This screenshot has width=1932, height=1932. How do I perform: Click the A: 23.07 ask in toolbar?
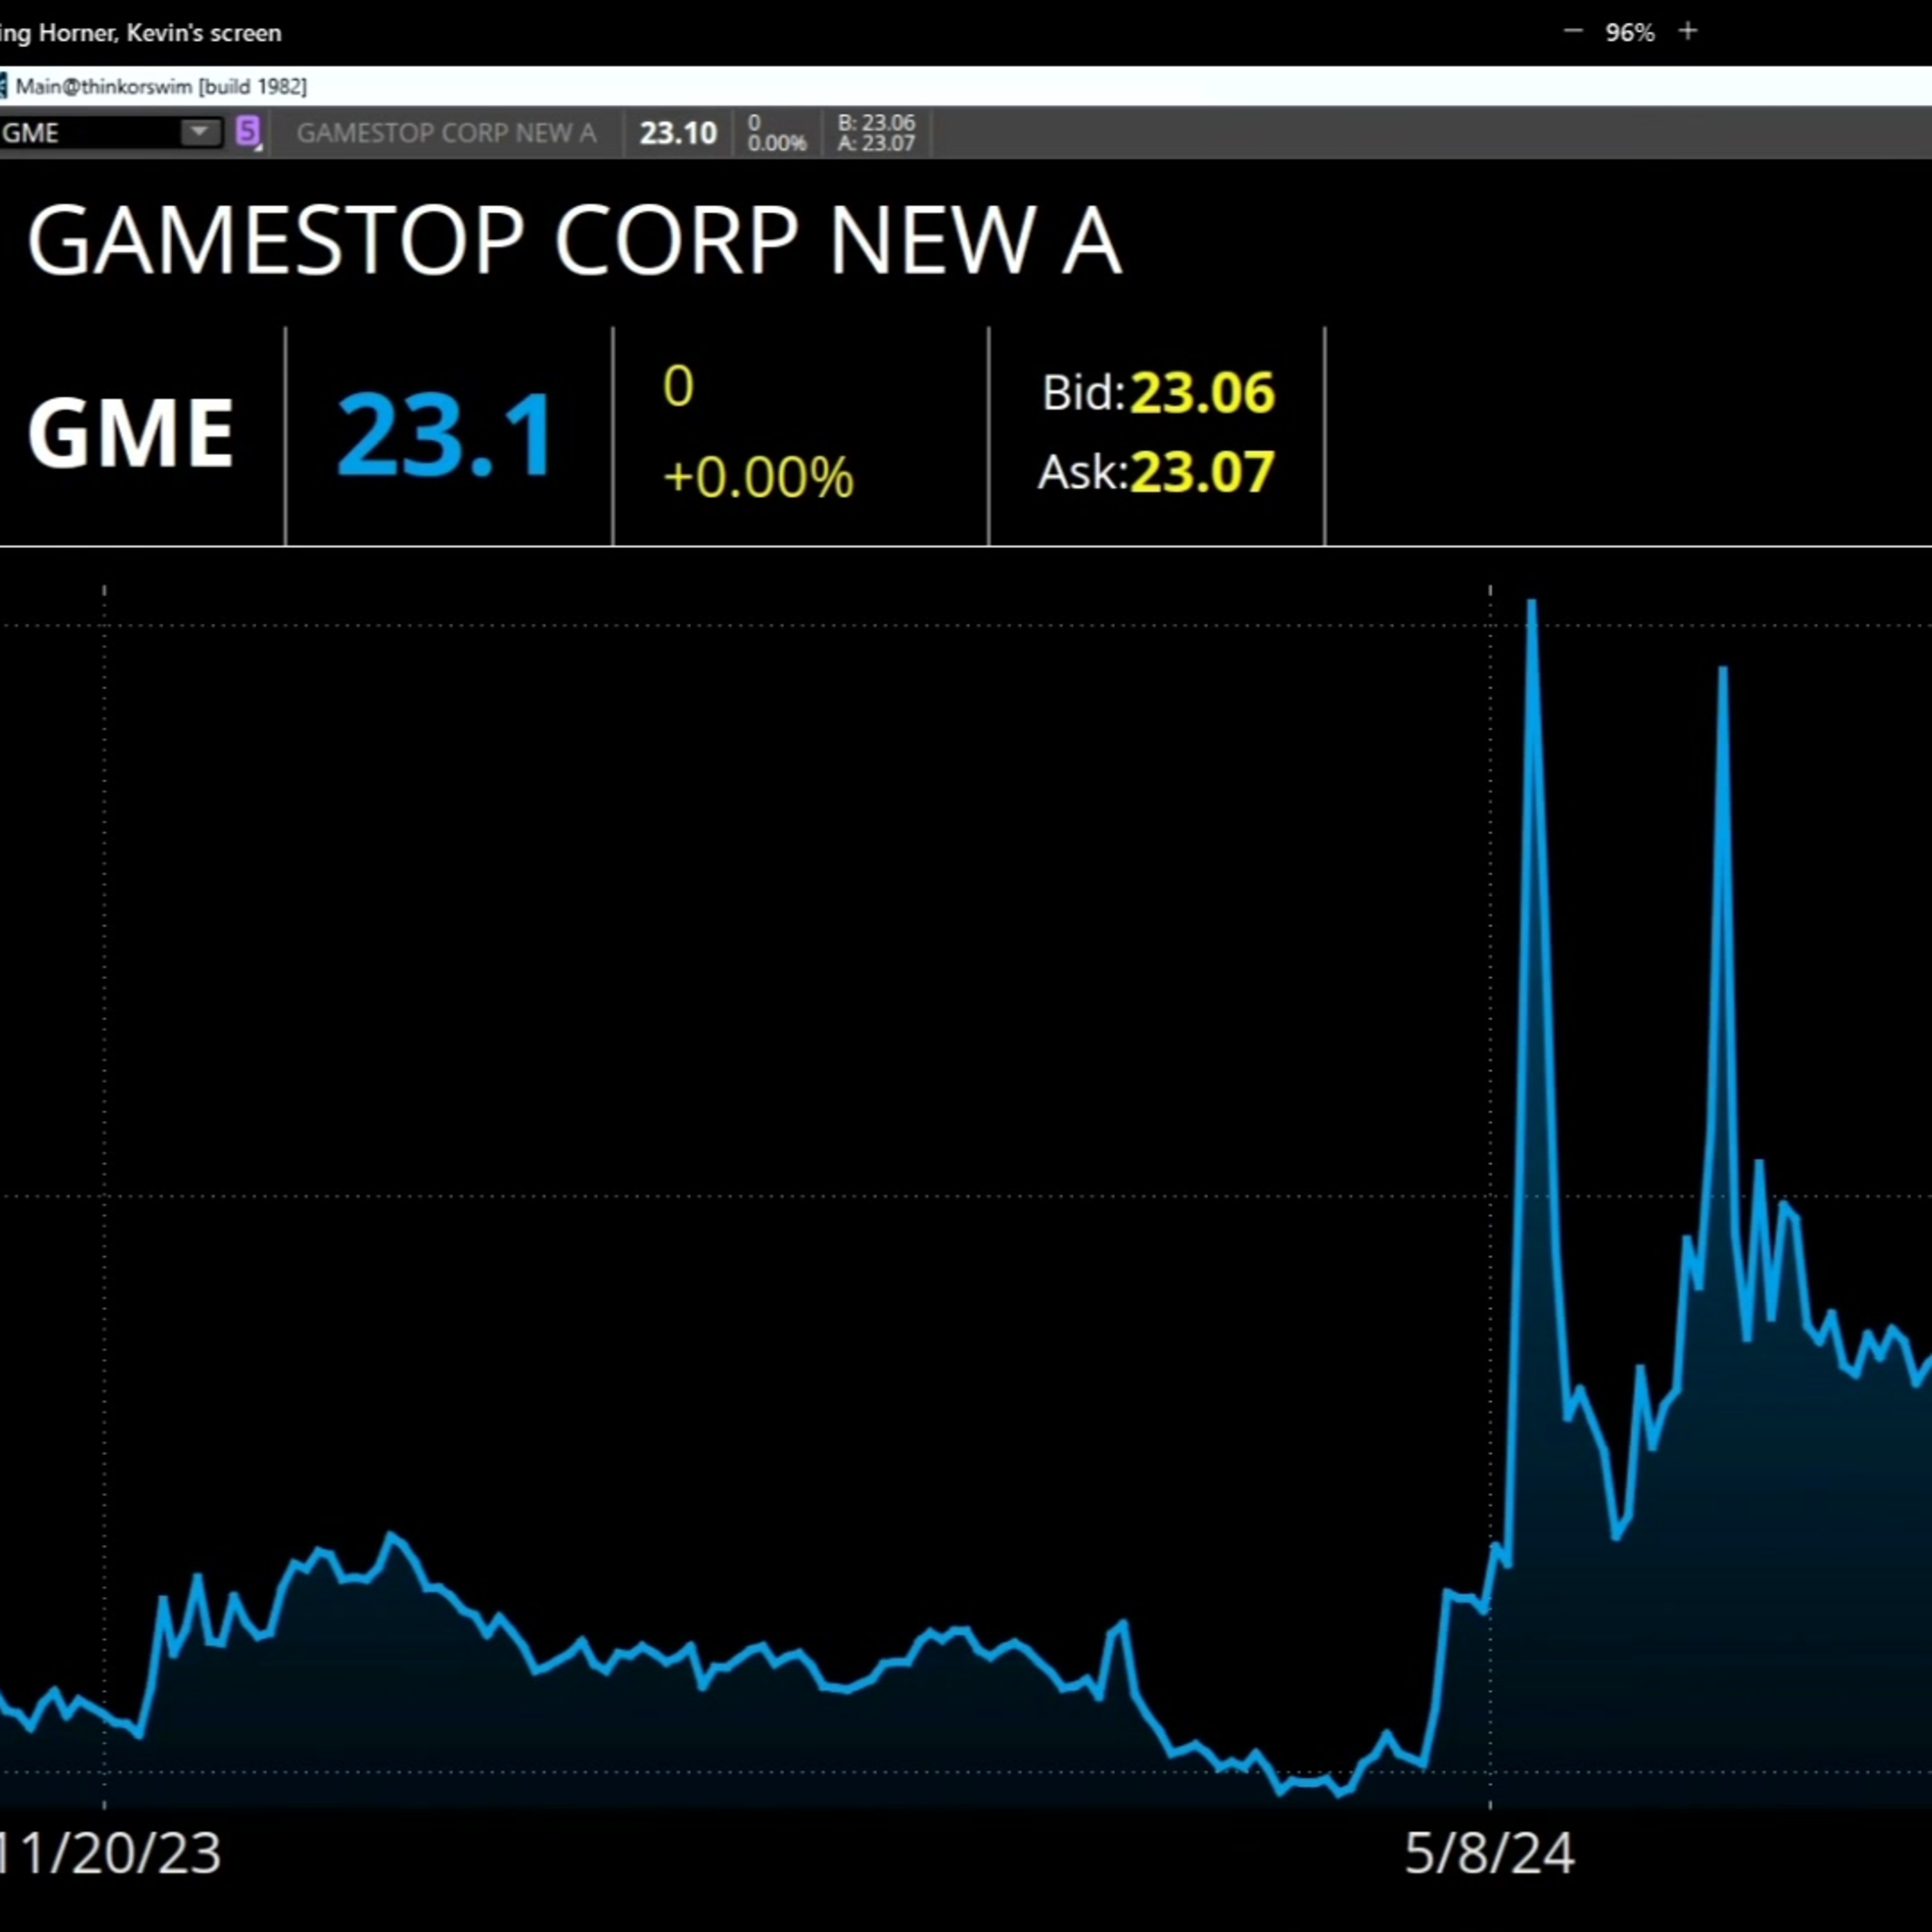point(876,143)
